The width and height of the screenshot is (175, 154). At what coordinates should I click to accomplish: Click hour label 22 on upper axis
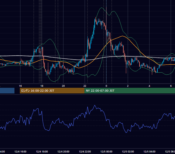pyautogui.click(x=85, y=86)
